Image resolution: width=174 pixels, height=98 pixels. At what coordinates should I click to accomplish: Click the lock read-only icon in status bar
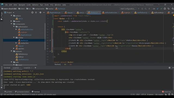click(x=166, y=94)
